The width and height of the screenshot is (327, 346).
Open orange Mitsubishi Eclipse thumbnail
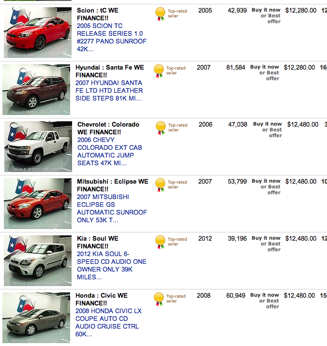(38, 203)
